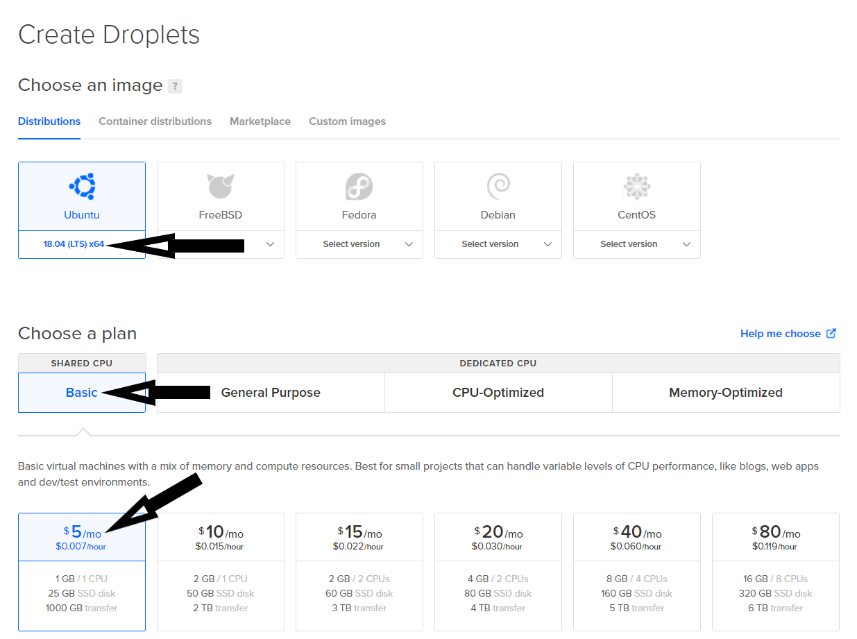The image size is (857, 639).
Task: Click the Debian distribution name
Action: (x=498, y=215)
